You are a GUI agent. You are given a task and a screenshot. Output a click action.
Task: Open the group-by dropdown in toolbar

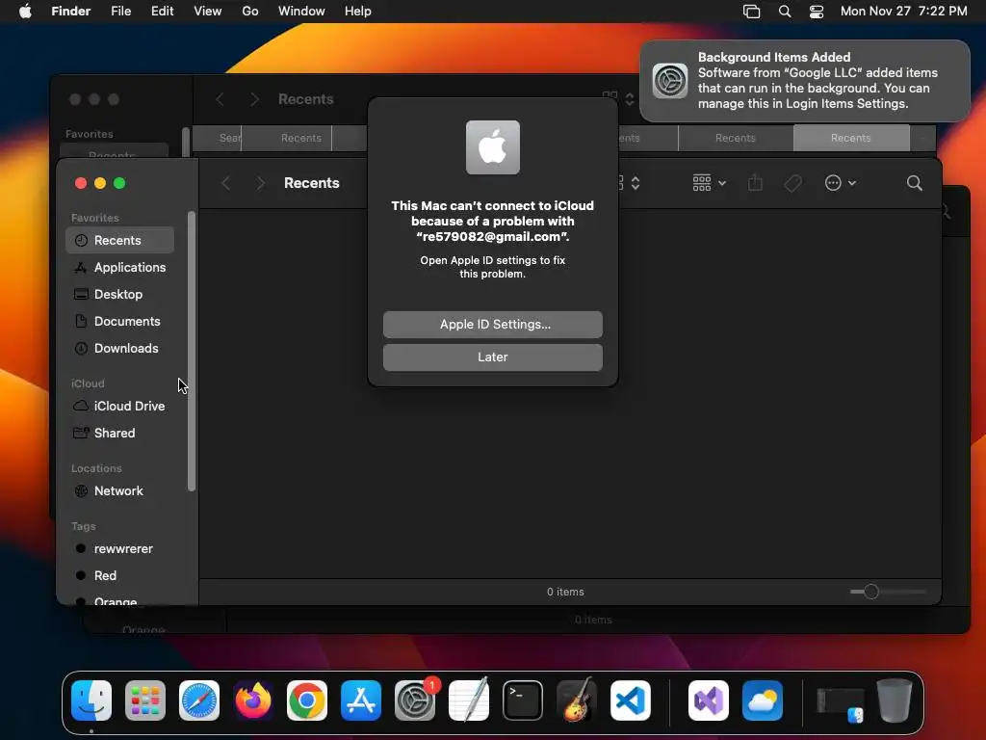(709, 183)
